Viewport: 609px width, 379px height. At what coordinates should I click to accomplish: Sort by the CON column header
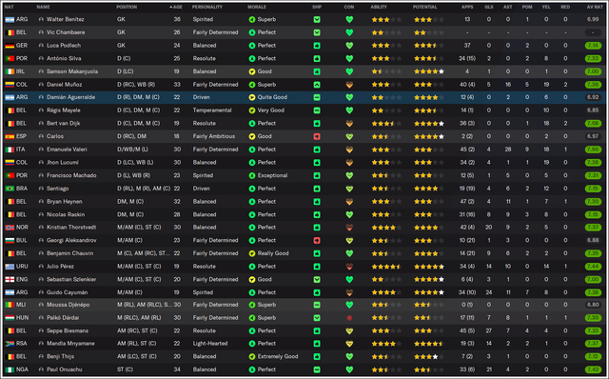349,7
